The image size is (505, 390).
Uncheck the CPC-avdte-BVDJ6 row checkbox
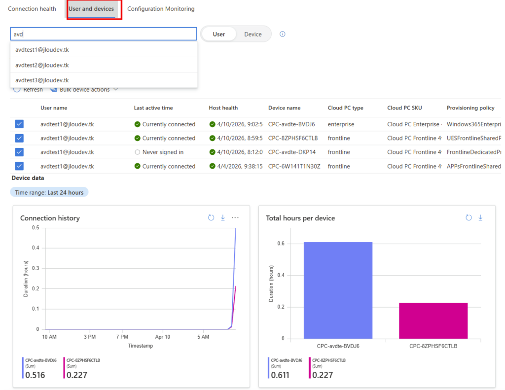19,124
